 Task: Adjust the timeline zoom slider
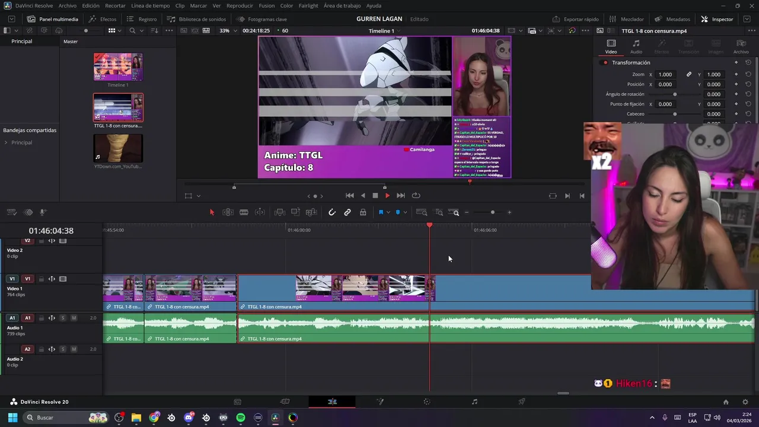[492, 212]
